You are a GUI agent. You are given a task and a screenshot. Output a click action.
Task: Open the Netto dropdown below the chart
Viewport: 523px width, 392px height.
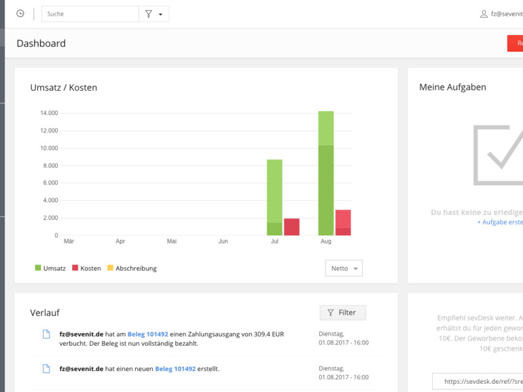click(x=344, y=269)
